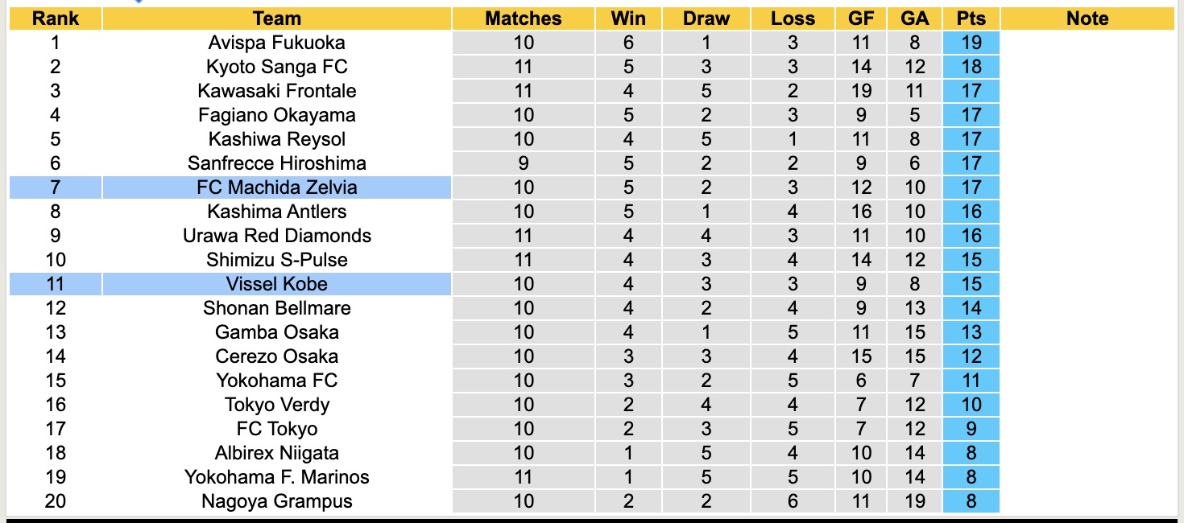Click Avispa Fukuoka's 19 points cell

click(971, 43)
